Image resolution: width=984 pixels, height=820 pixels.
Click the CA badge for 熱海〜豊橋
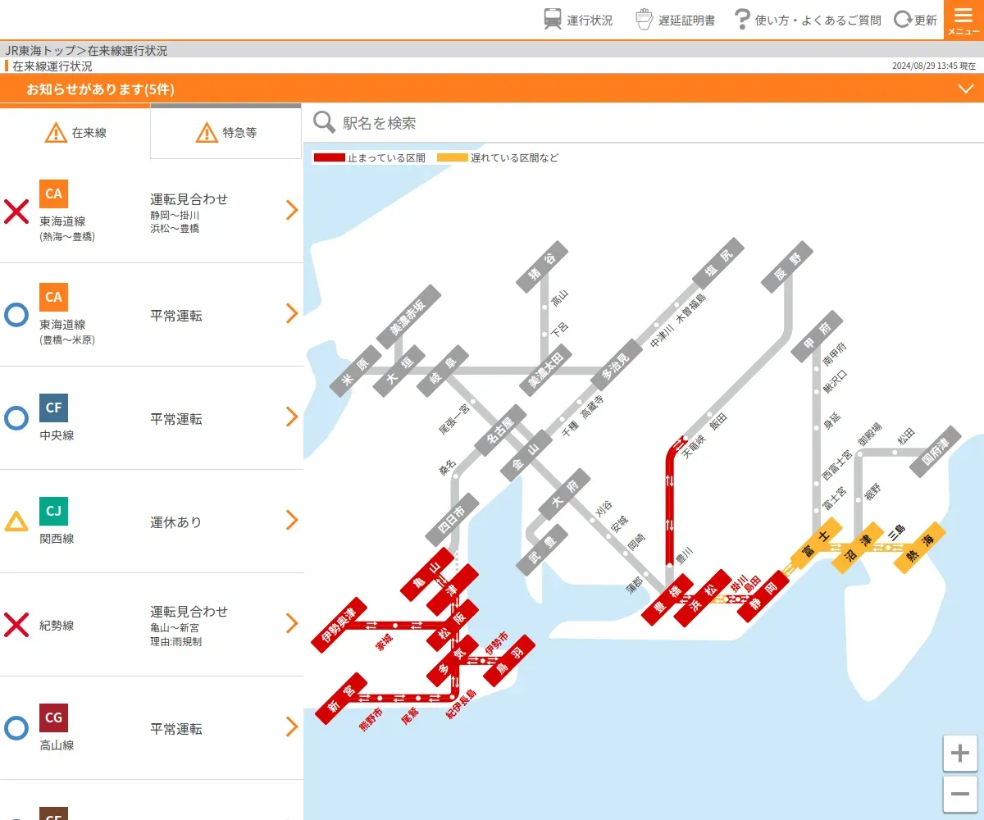[53, 194]
